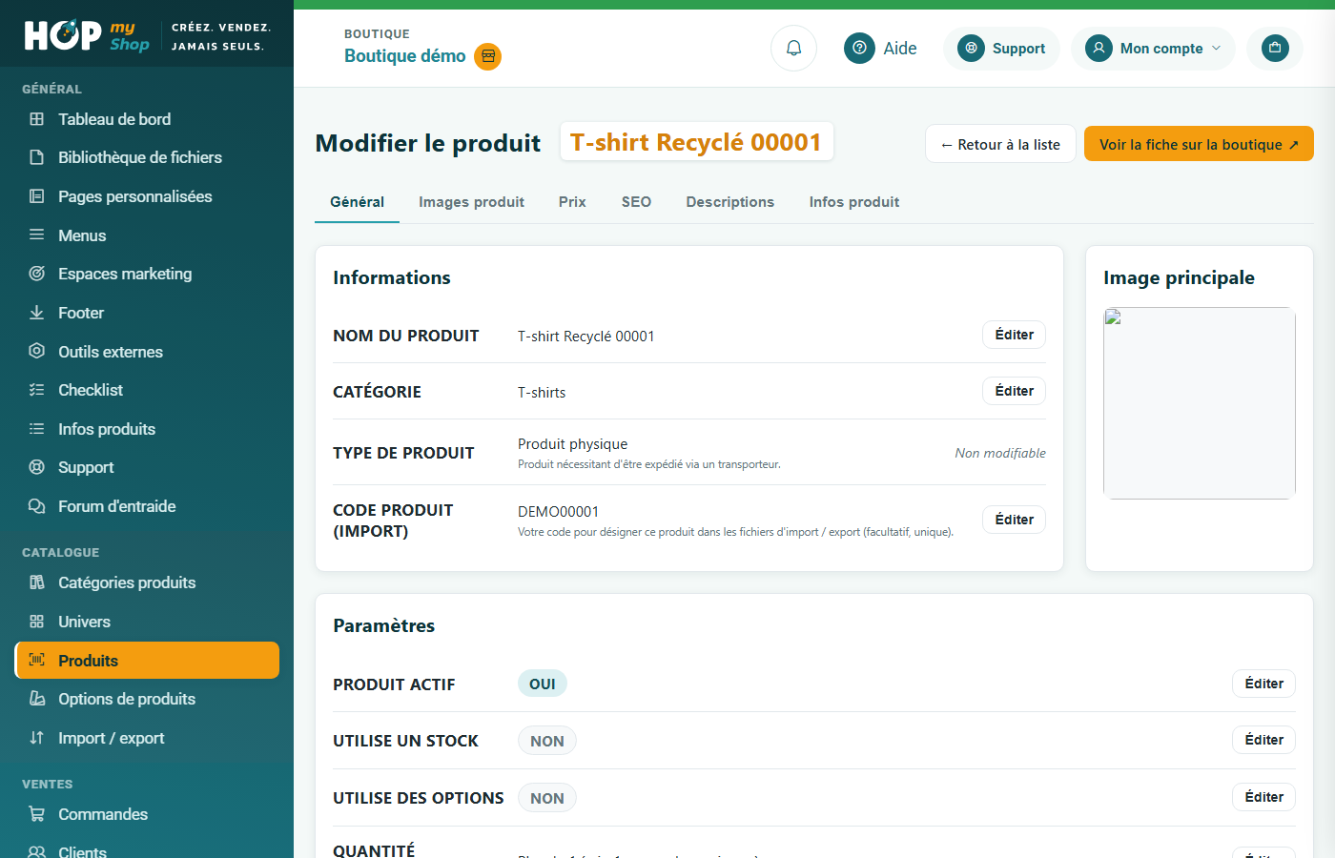The height and width of the screenshot is (858, 1335).
Task: Open the shopping bag icon in header
Action: [1275, 48]
